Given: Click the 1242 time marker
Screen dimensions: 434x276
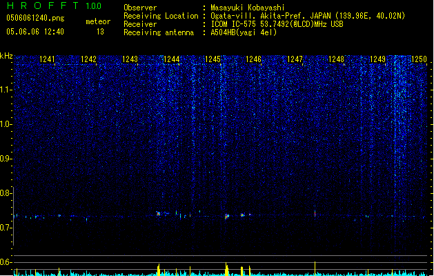Looking at the screenshot, I should pos(88,59).
